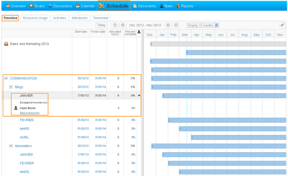Open the Schedule section label
This screenshot has height=176, width=288.
tap(117, 6)
